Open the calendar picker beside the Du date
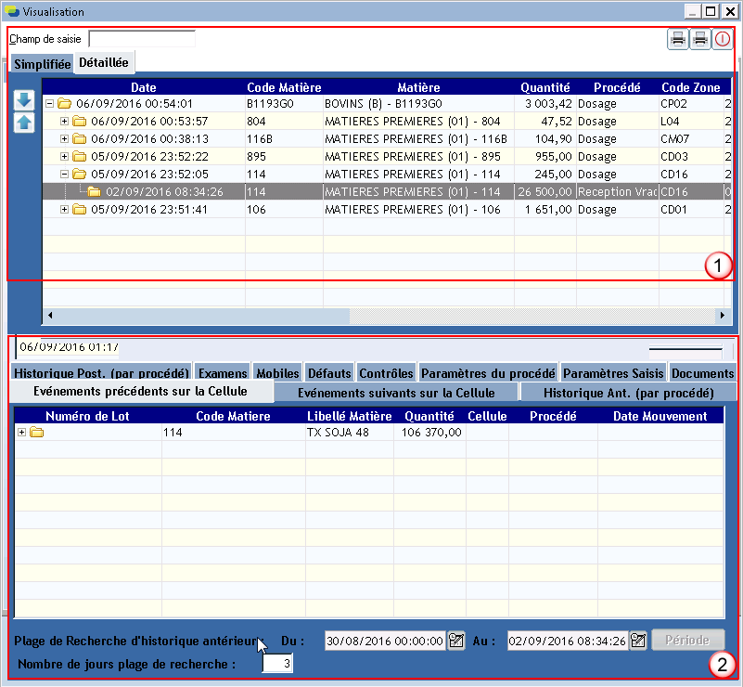 point(455,641)
